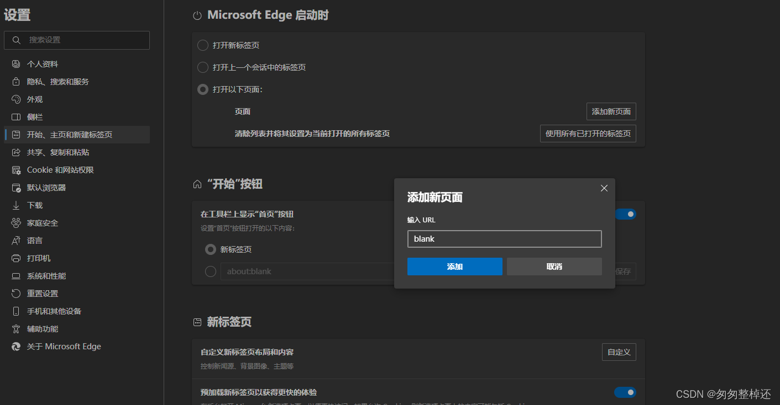780x405 pixels.
Task: Click the download arrow icon for 下载
Action: tap(16, 205)
